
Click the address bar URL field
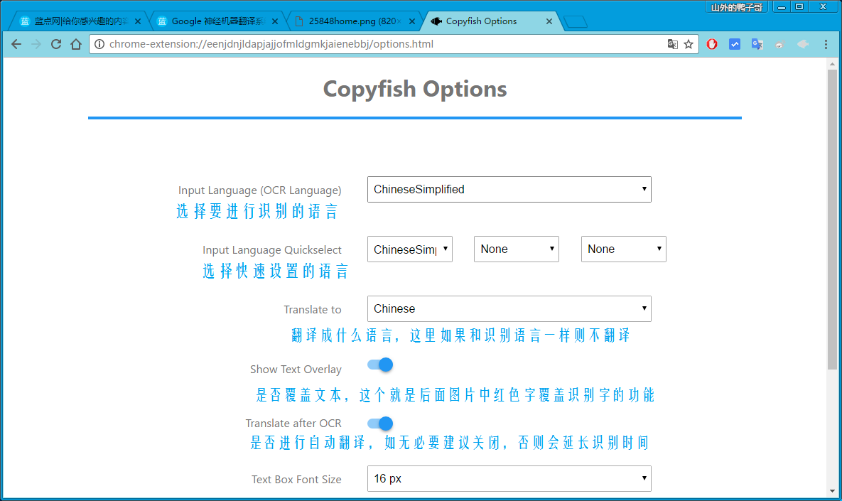(377, 44)
